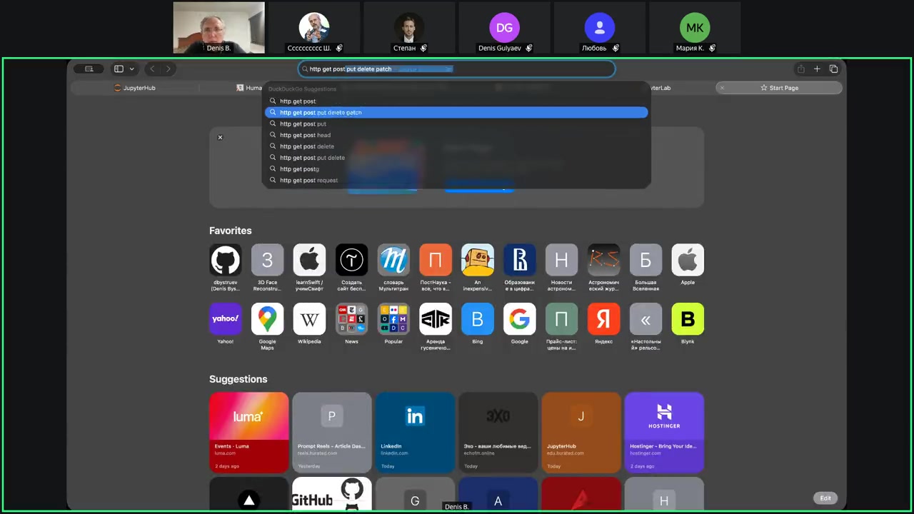The image size is (914, 514).
Task: Expand the sidebar dropdown chevron
Action: [x=131, y=69]
